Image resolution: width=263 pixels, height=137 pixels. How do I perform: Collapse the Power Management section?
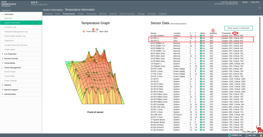pyautogui.click(x=2, y=68)
